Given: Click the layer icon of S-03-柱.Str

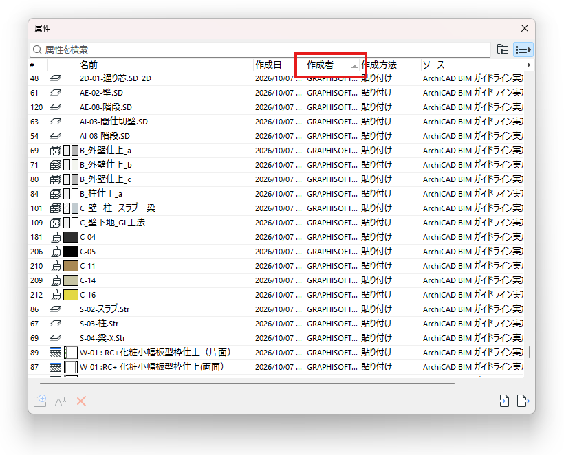Looking at the screenshot, I should (x=56, y=324).
